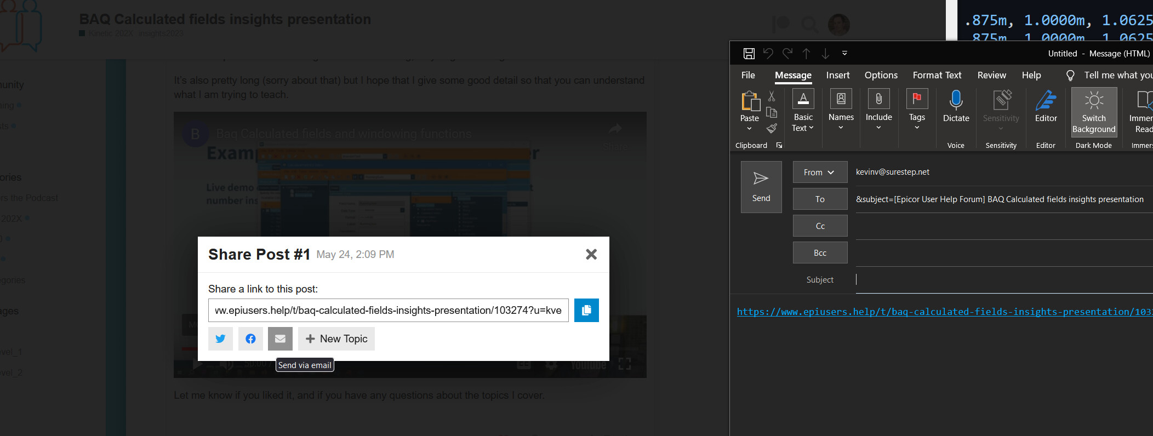Screen dimensions: 1153x436
Task: Switch to the Insert ribbon tab
Action: click(838, 75)
